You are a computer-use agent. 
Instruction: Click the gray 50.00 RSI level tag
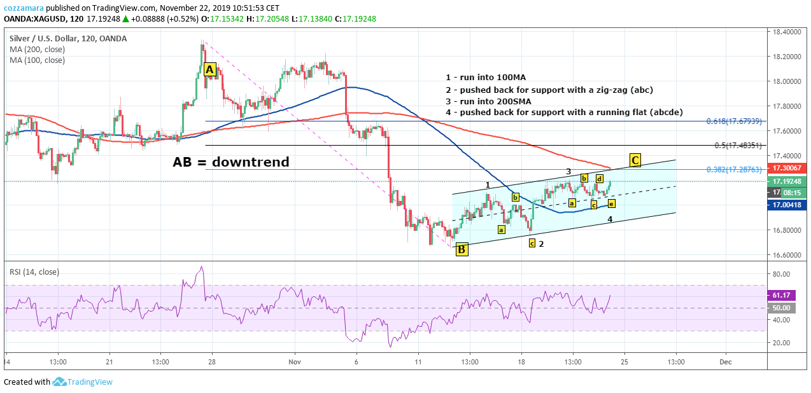781,308
